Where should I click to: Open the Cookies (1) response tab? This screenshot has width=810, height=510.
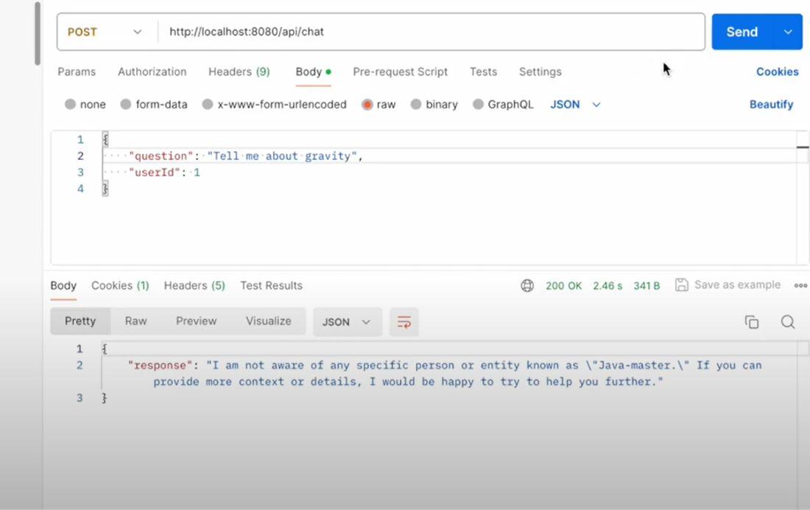click(120, 285)
